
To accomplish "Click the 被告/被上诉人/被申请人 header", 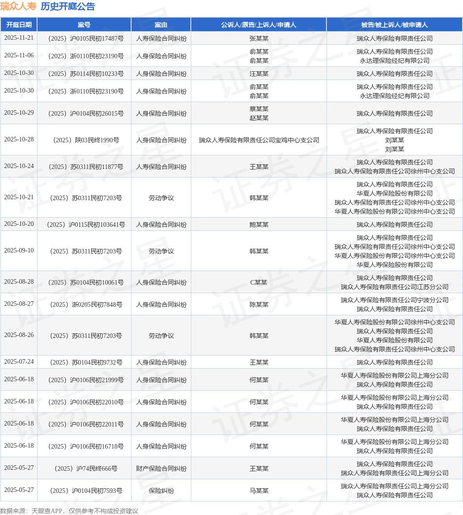I will click(395, 25).
